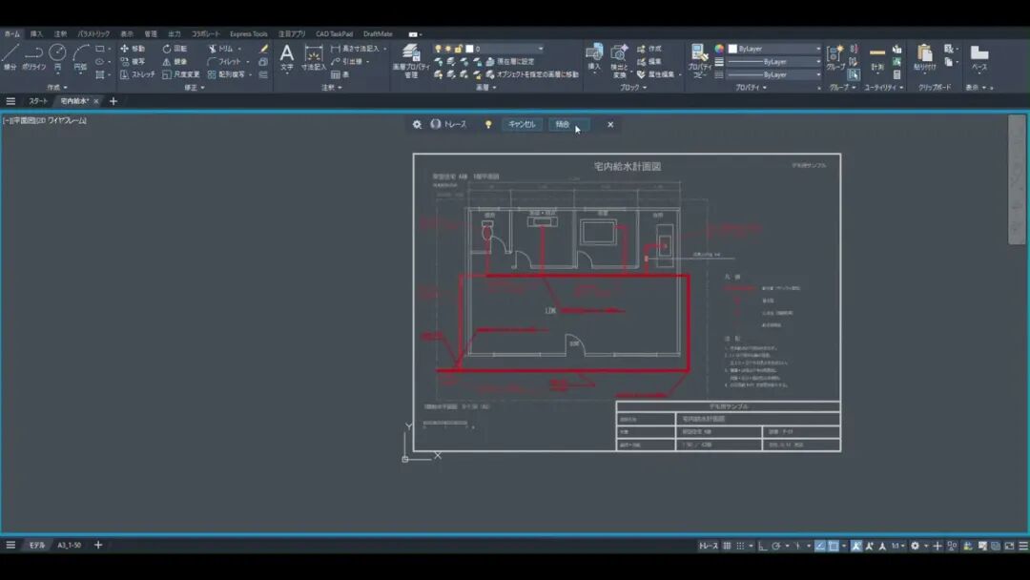Open a new drawing tab with plus

click(113, 101)
